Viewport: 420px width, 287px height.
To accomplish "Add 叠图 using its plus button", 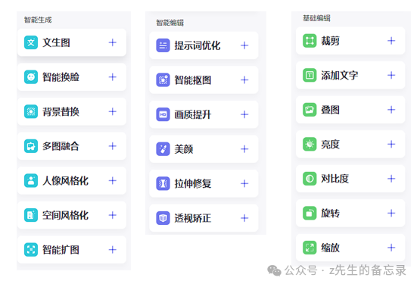I will coord(391,110).
